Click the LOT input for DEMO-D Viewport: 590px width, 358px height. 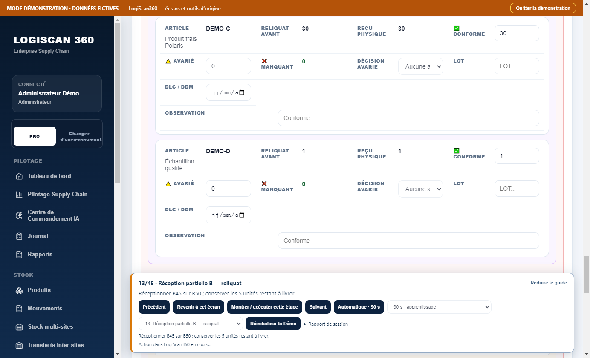click(517, 189)
